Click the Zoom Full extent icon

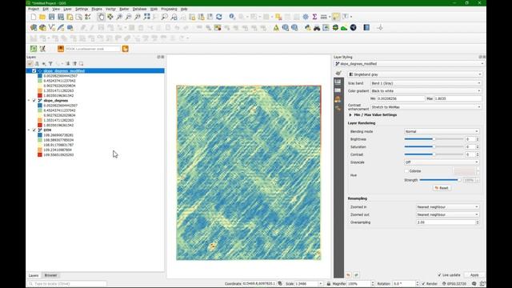tap(147, 17)
